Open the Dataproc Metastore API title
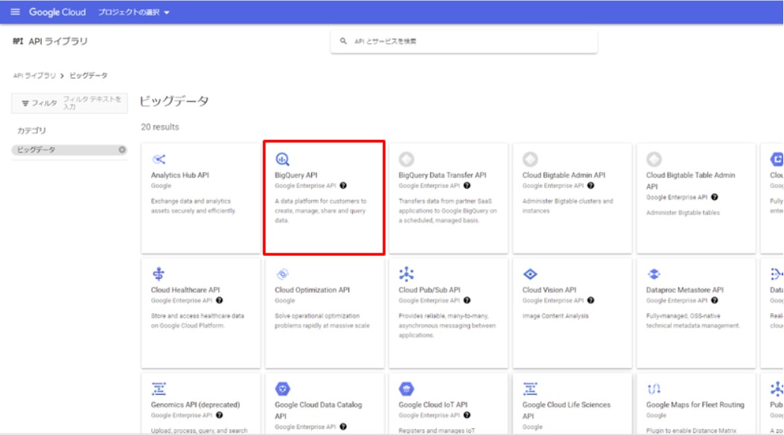Viewport: 784px width, 435px height. tap(685, 290)
